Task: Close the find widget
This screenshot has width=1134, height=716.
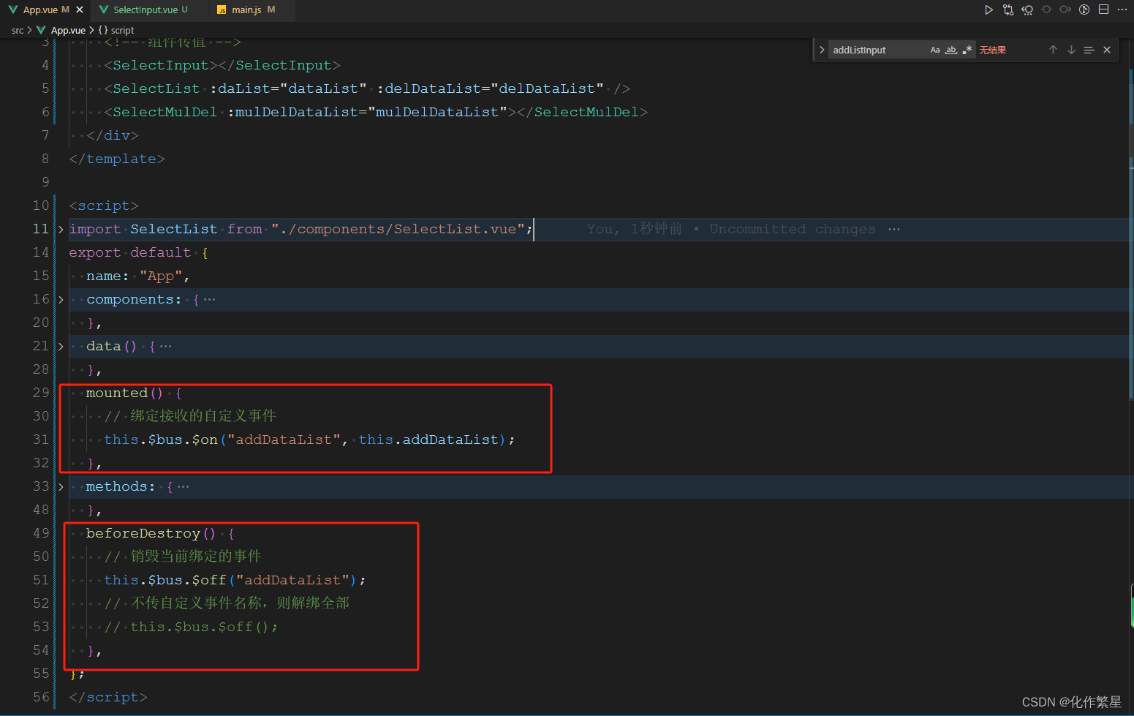Action: (1107, 50)
